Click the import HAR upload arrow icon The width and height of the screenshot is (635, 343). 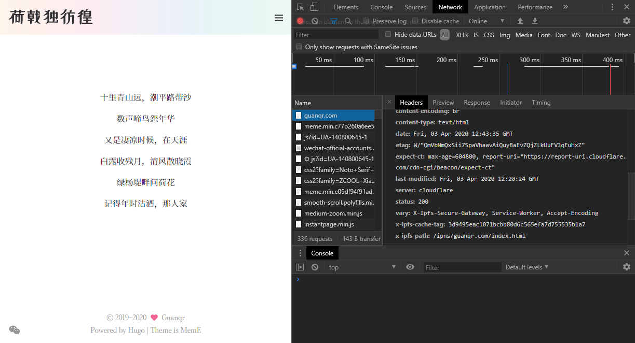point(520,21)
